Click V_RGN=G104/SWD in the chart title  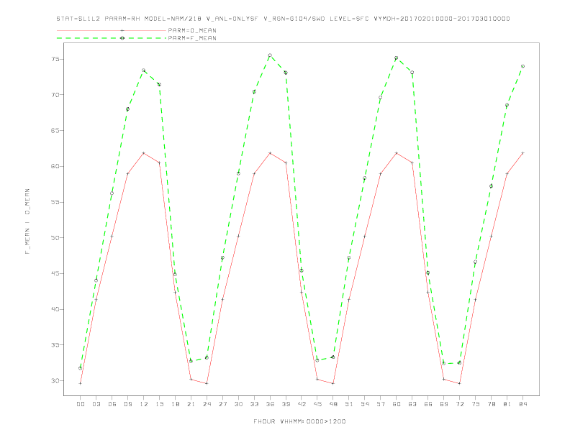pyautogui.click(x=294, y=19)
